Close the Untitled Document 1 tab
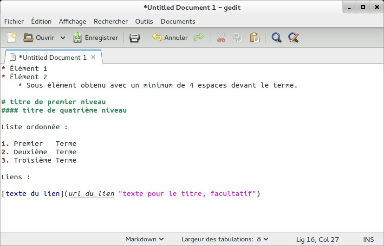 click(93, 57)
